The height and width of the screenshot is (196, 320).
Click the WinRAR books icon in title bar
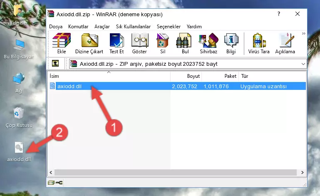[x=51, y=14]
